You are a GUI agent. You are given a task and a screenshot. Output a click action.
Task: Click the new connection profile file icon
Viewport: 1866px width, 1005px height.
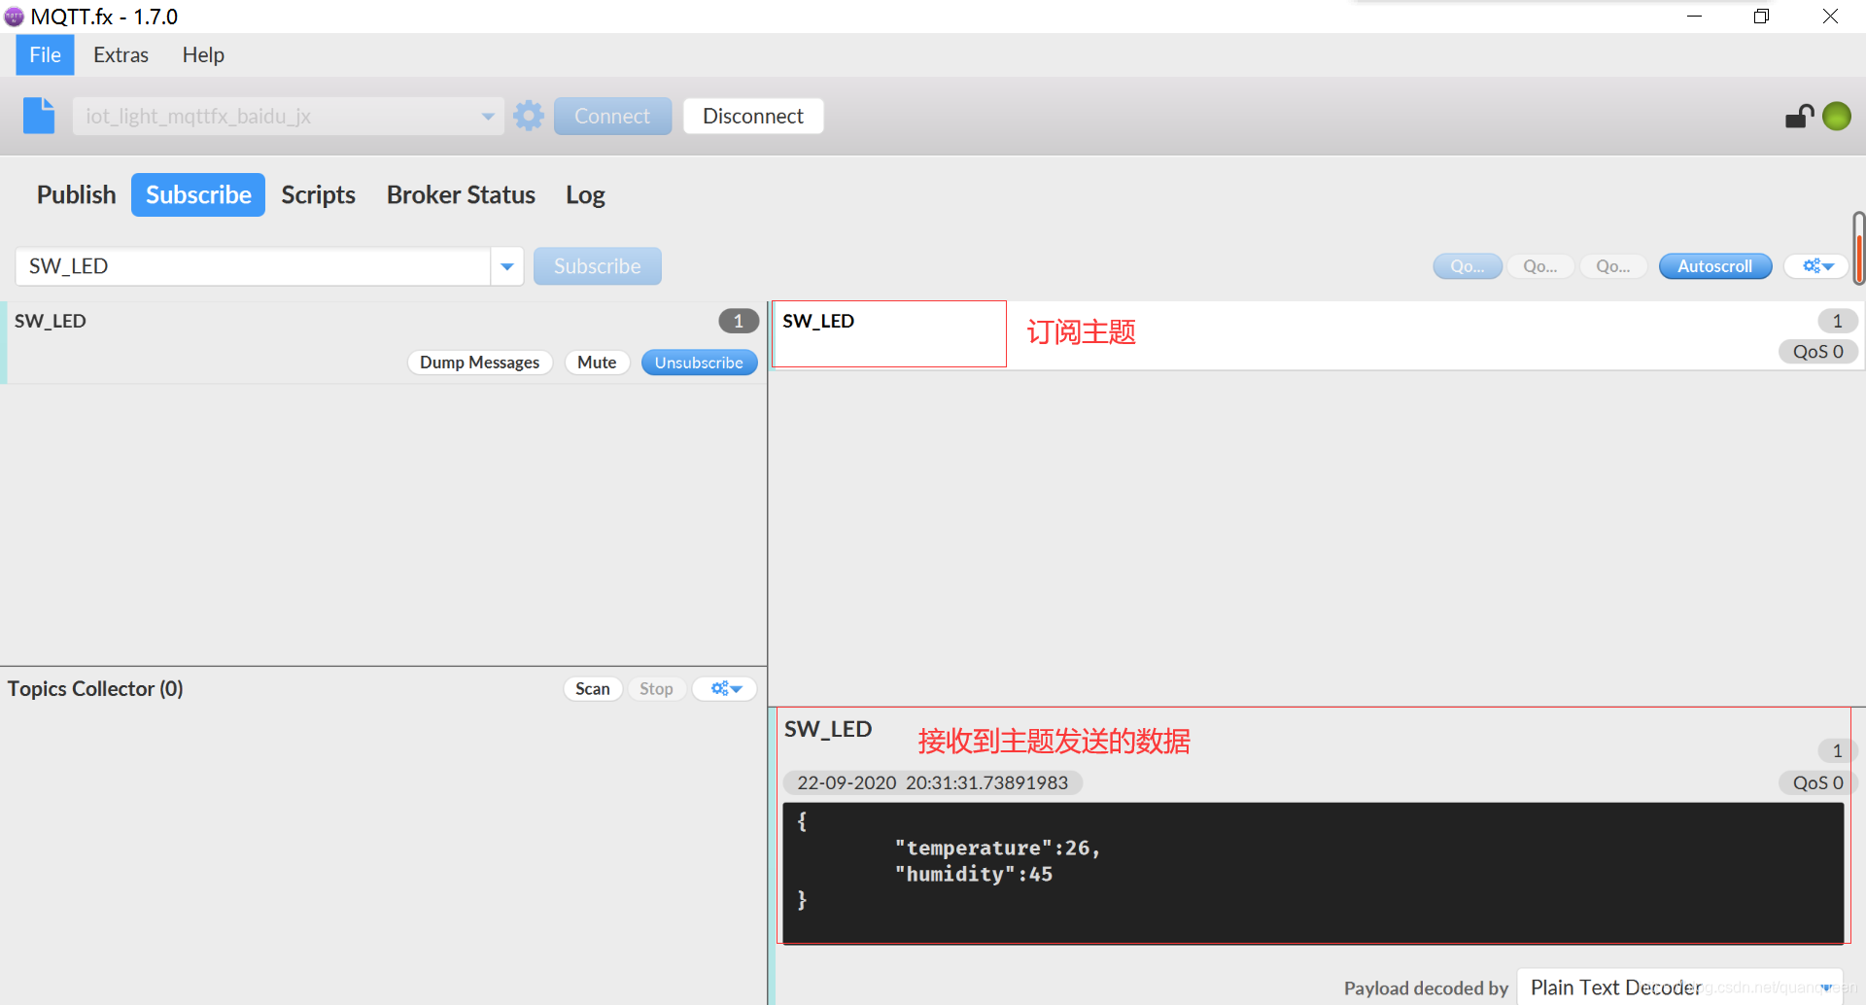(x=39, y=116)
